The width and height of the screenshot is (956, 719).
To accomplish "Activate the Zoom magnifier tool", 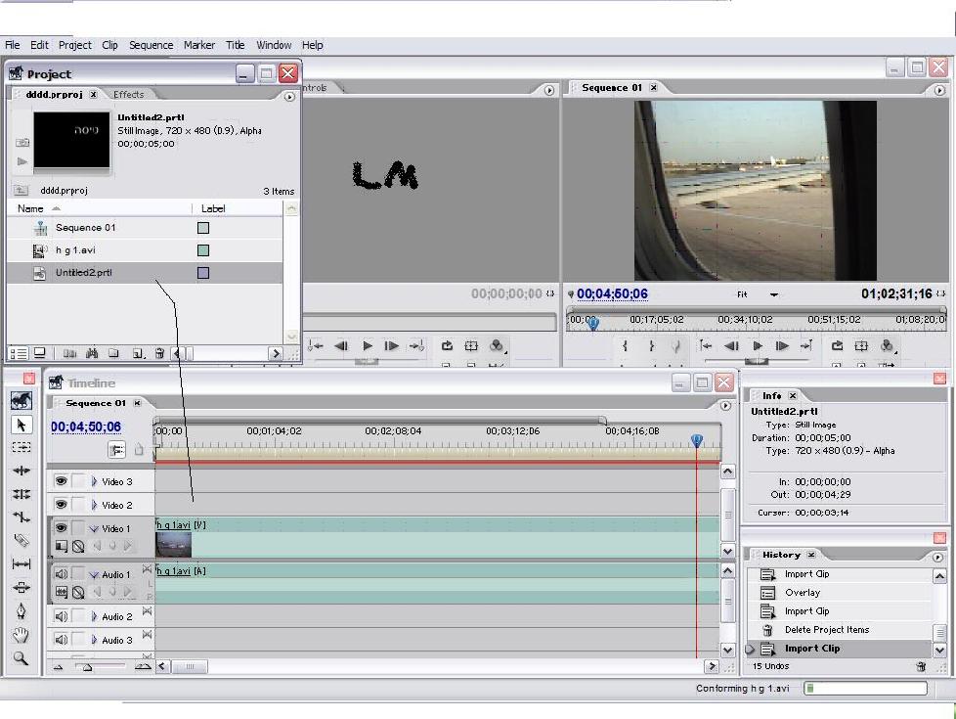I will 22,658.
